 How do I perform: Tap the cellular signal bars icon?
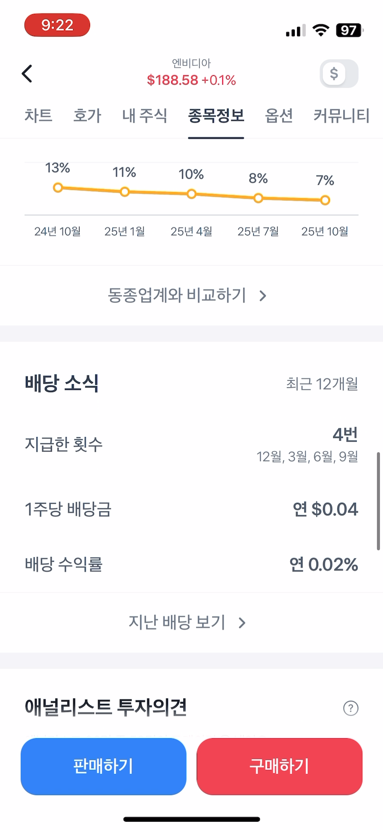pos(295,31)
